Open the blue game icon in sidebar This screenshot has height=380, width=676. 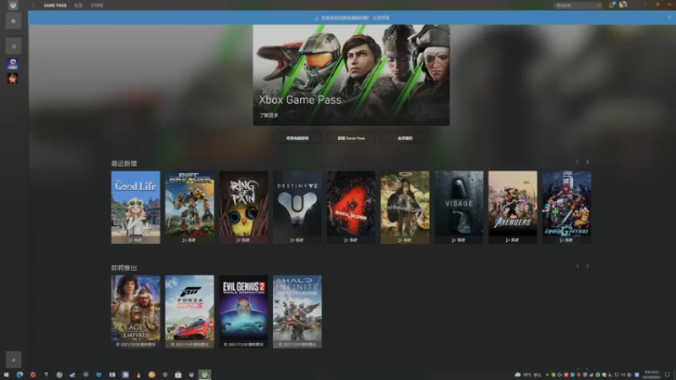[13, 64]
